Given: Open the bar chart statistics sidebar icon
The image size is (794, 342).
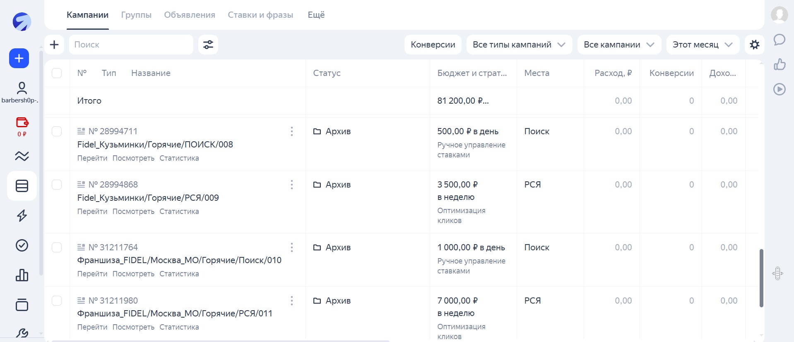Looking at the screenshot, I should [x=22, y=275].
